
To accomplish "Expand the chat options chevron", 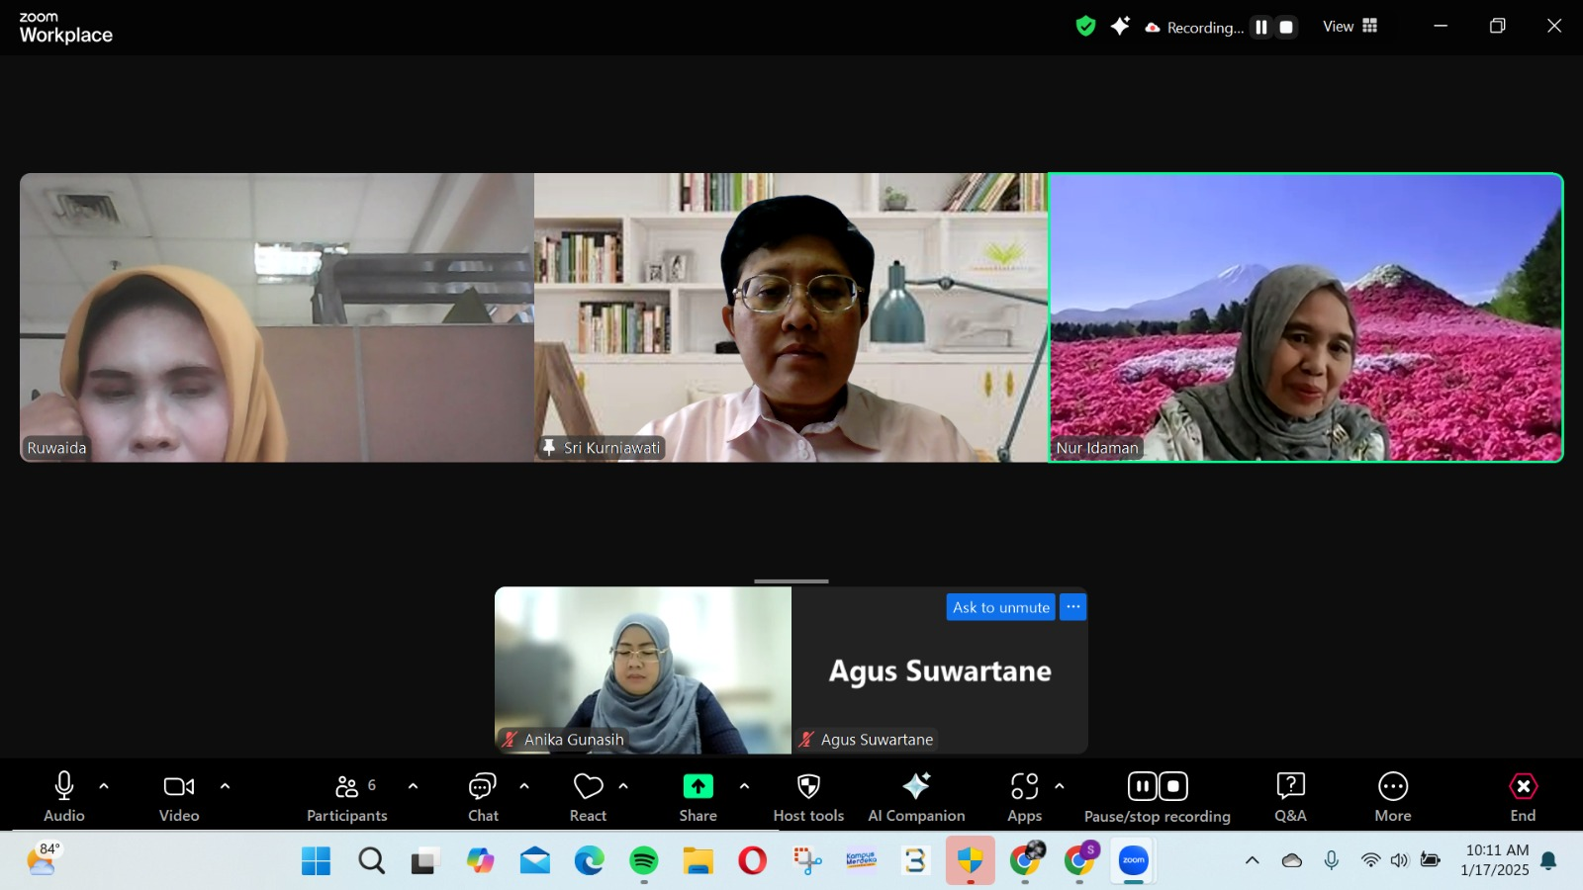I will point(524,786).
